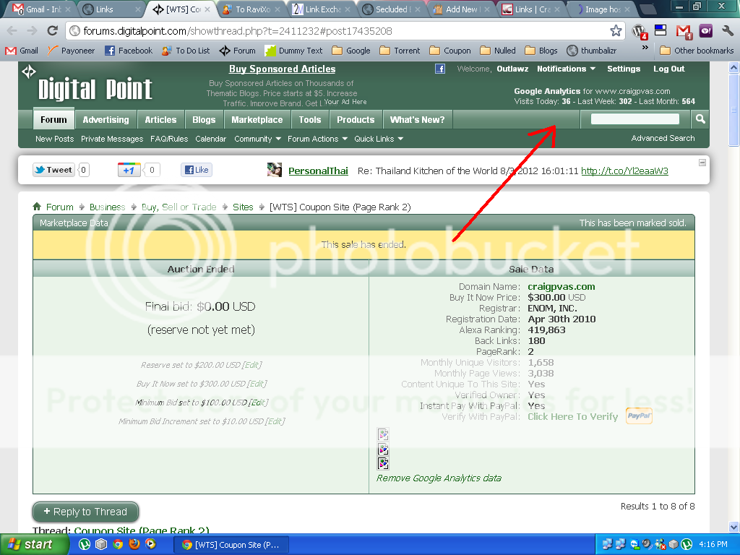Open Windows Live Messenger tray icon
Screen dimensions: 740x555
click(661, 544)
